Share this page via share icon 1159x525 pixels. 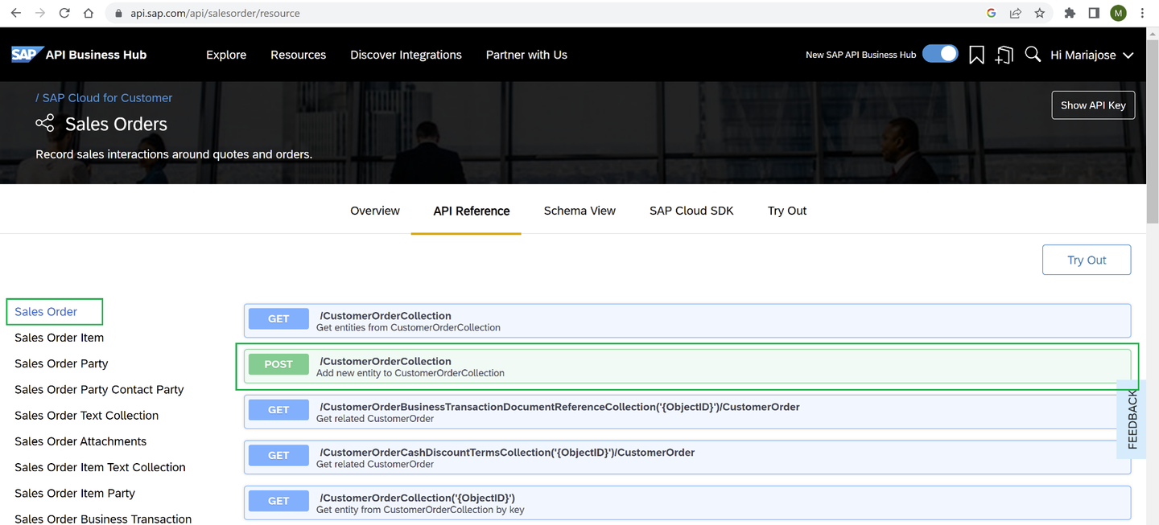(x=1016, y=13)
